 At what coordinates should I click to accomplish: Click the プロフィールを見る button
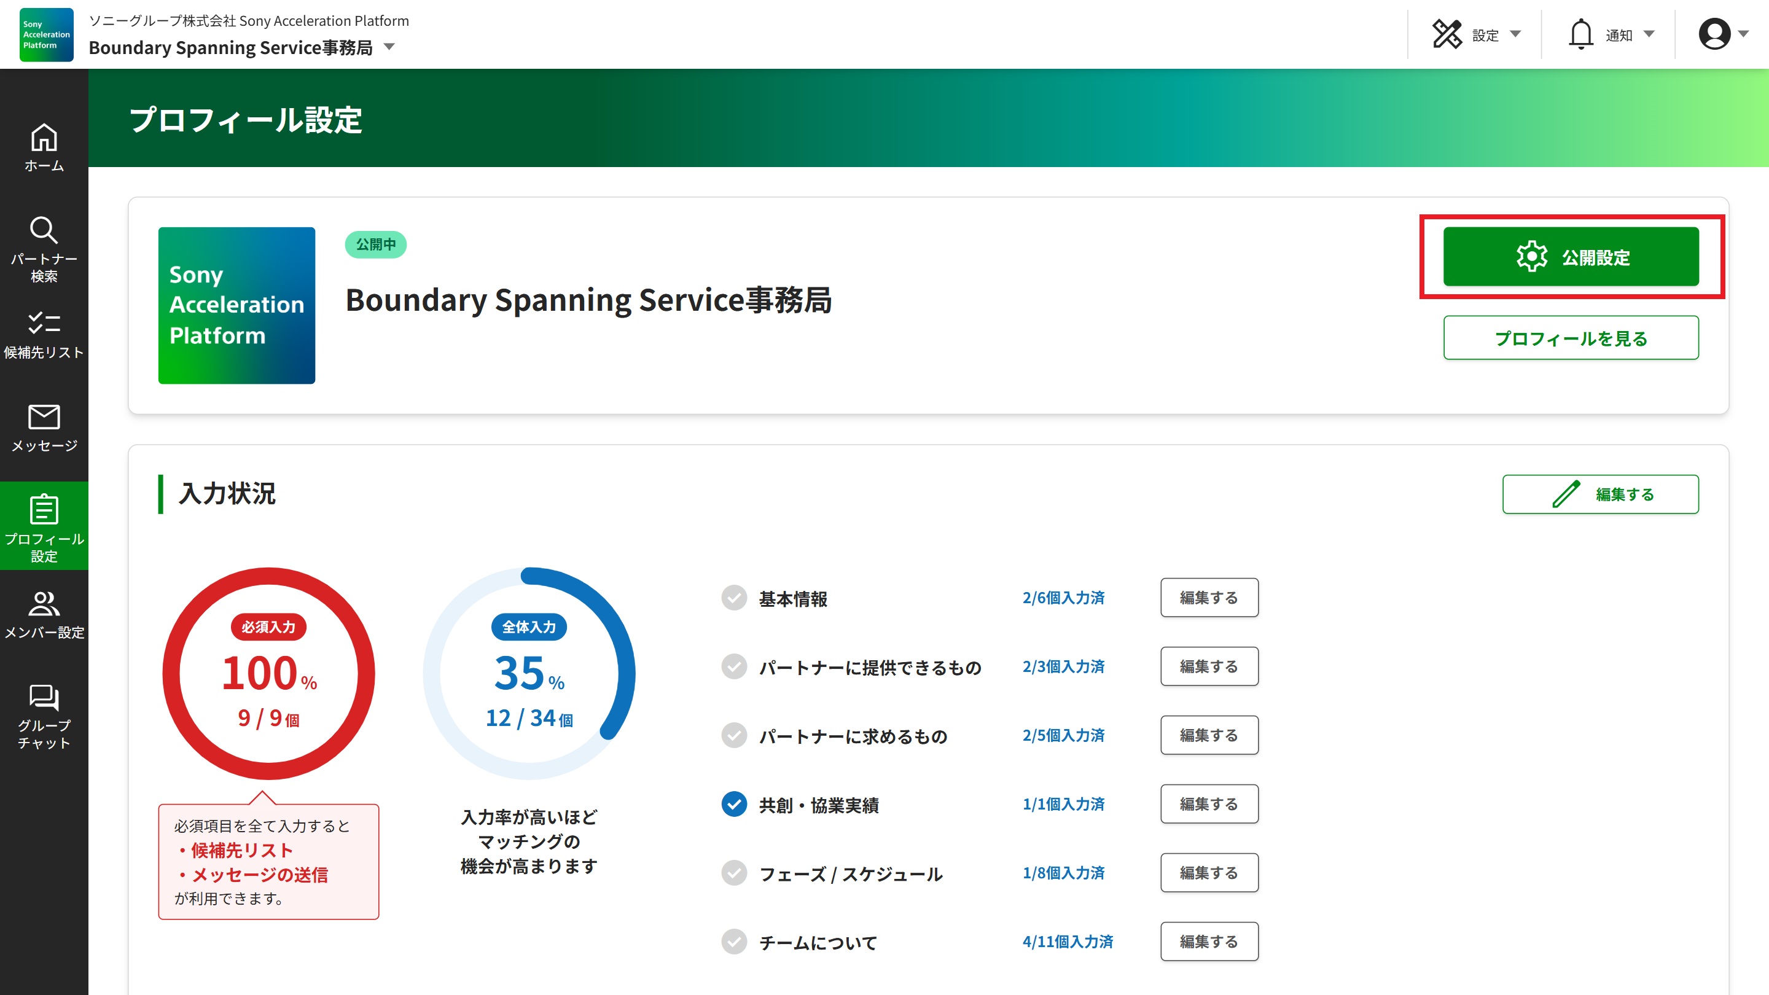tap(1571, 338)
